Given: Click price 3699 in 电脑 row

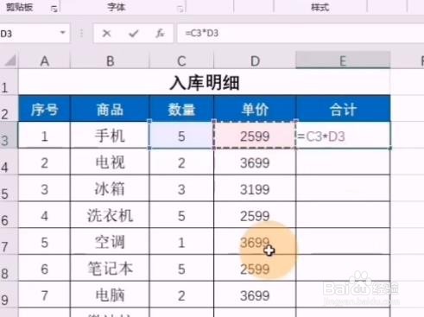Looking at the screenshot, I should (255, 295).
